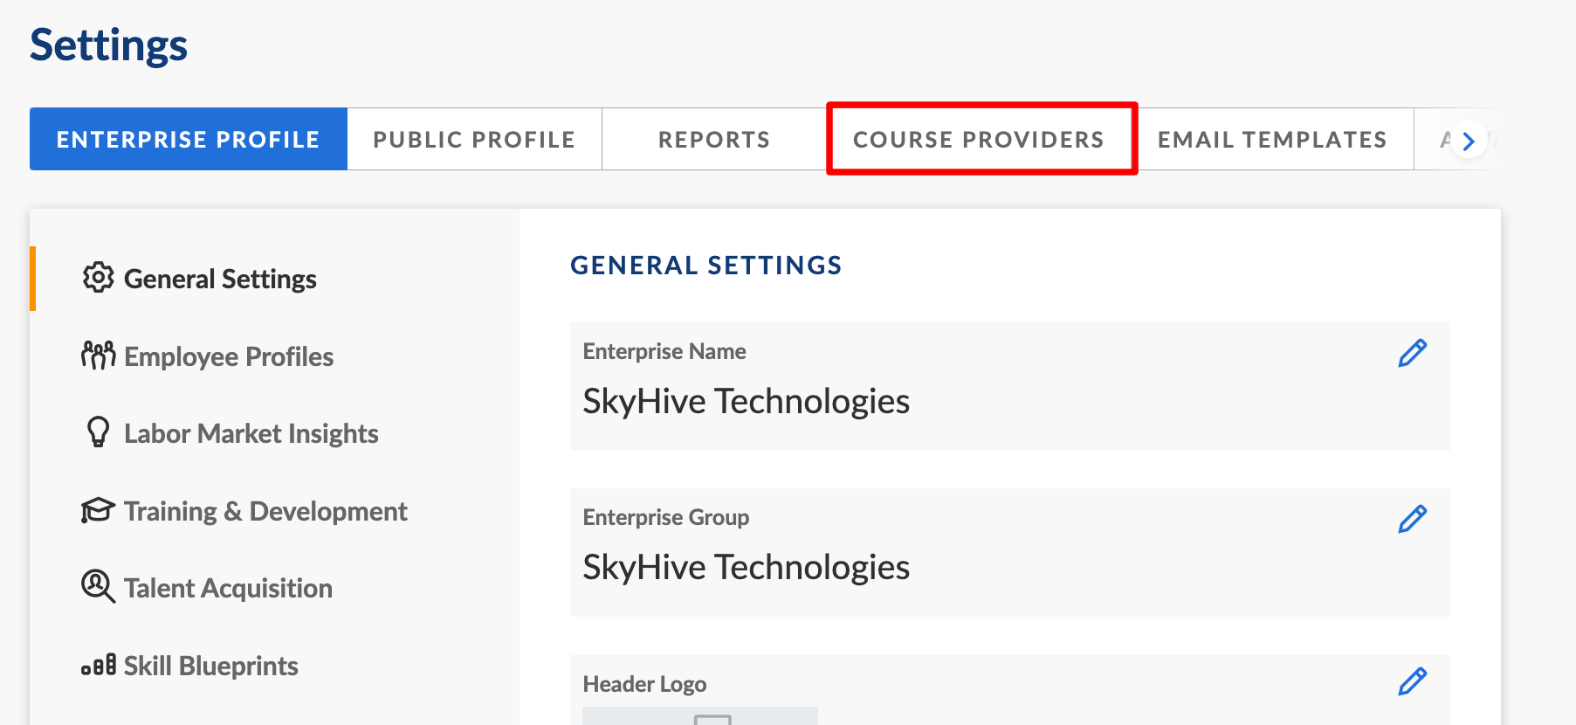
Task: Show more tabs with right chevron arrow
Action: [x=1469, y=140]
